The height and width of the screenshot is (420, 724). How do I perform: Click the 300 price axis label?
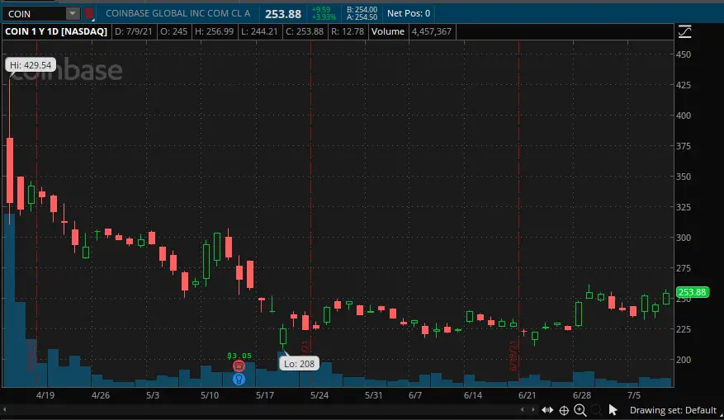pos(684,238)
